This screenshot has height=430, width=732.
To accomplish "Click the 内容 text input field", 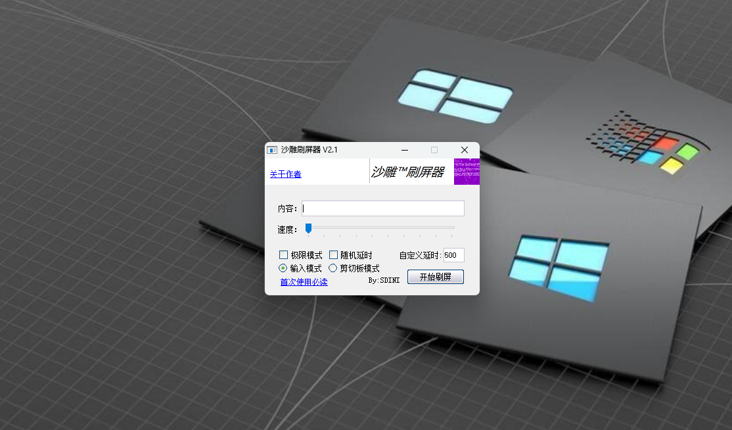I will pos(383,208).
